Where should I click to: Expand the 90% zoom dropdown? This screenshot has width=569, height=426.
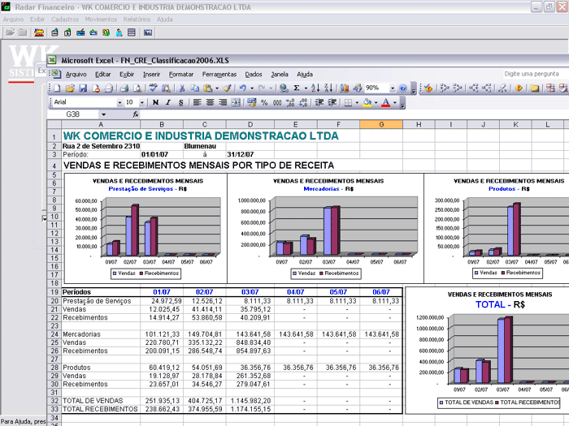[392, 88]
